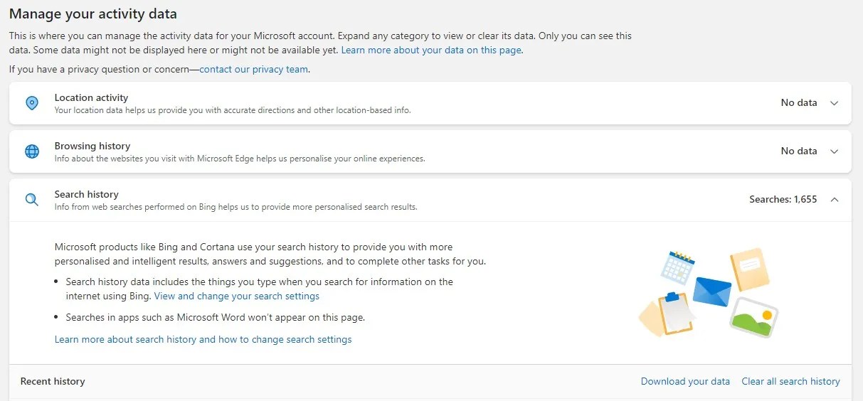
Task: Open 'Learn more about your data on this page'
Action: click(x=431, y=50)
